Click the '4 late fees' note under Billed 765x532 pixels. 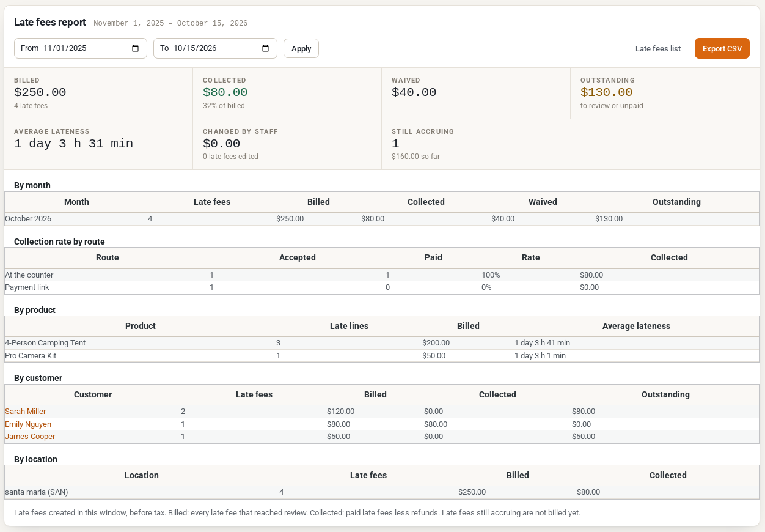(31, 106)
